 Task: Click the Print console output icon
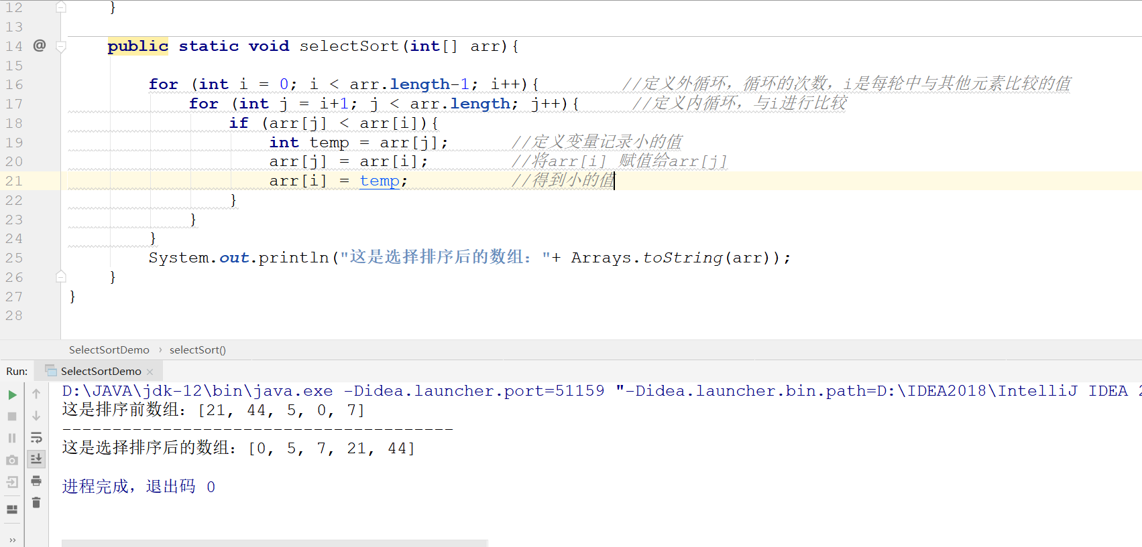click(x=36, y=481)
